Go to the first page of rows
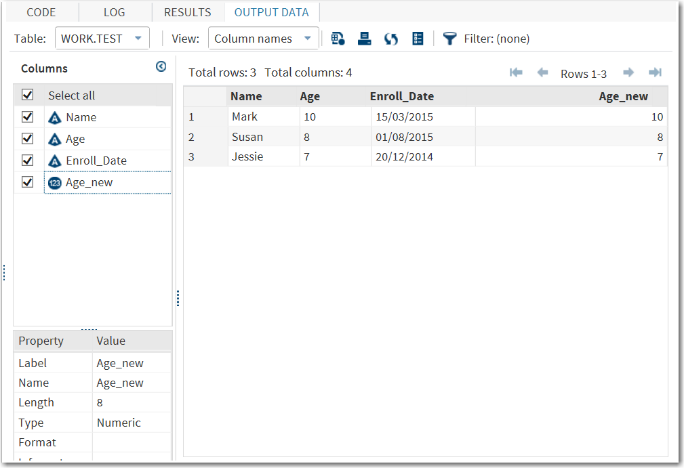 click(516, 72)
